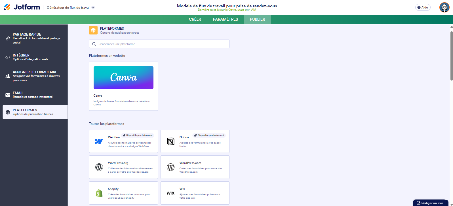The width and height of the screenshot is (453, 206).
Task: Switch to the PARAMÈTRES tab
Action: 226,19
